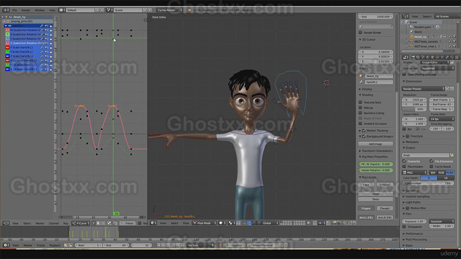The width and height of the screenshot is (461, 259).
Task: Click the screen layout browse icon
Action: pos(61,10)
